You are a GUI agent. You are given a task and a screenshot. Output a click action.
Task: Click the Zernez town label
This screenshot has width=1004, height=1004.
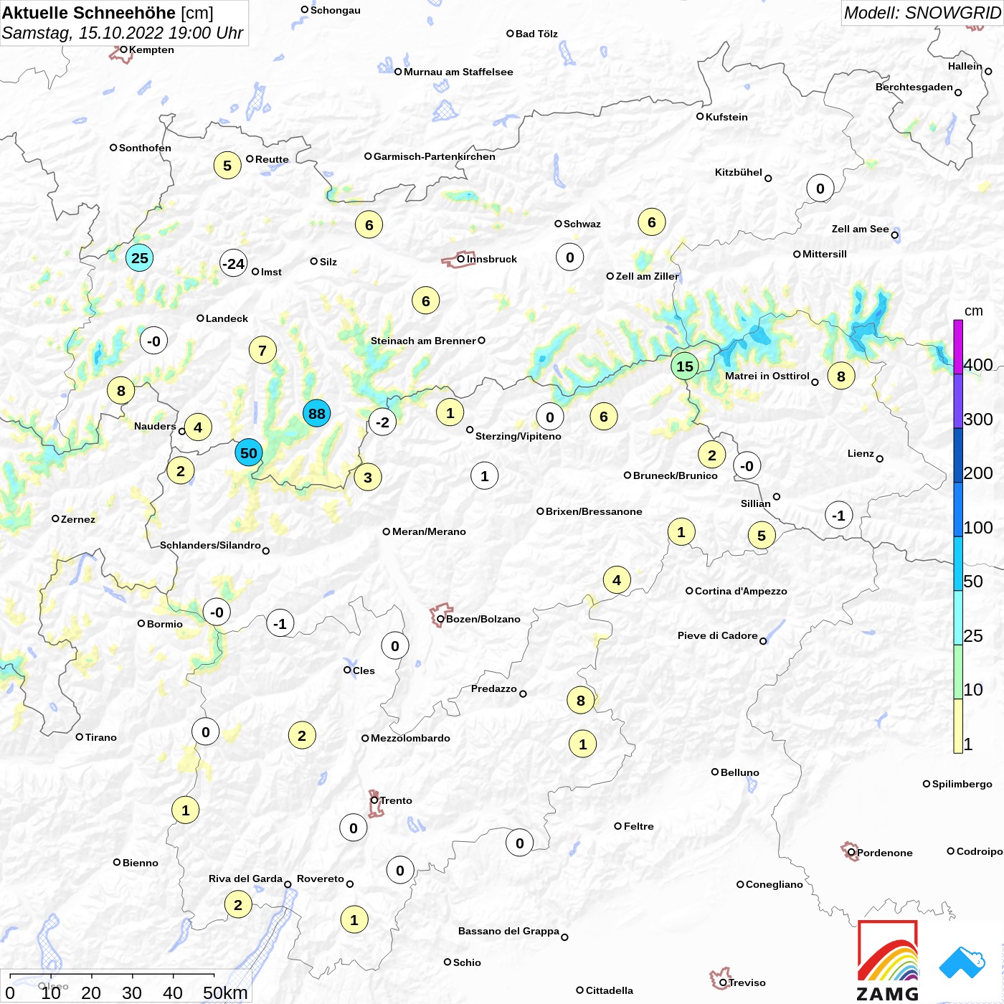click(x=78, y=519)
